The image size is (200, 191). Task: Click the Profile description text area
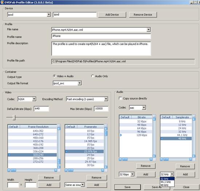click(101, 49)
